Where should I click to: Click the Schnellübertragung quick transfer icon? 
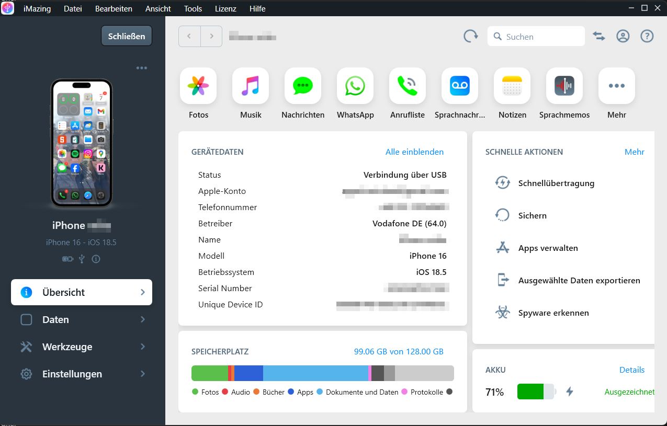coord(502,183)
